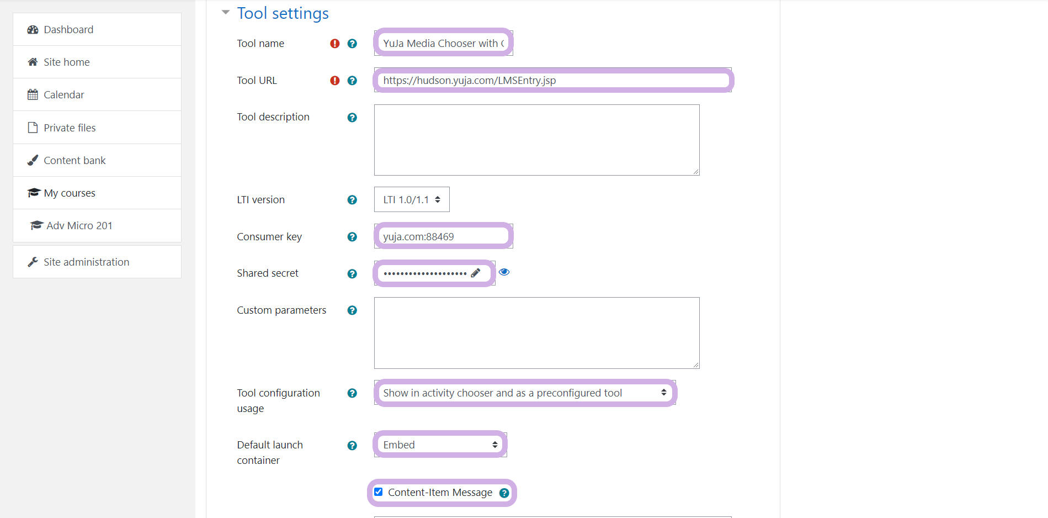This screenshot has height=518, width=1048.
Task: Uncheck the Content-Item Message checkbox
Action: click(x=379, y=492)
